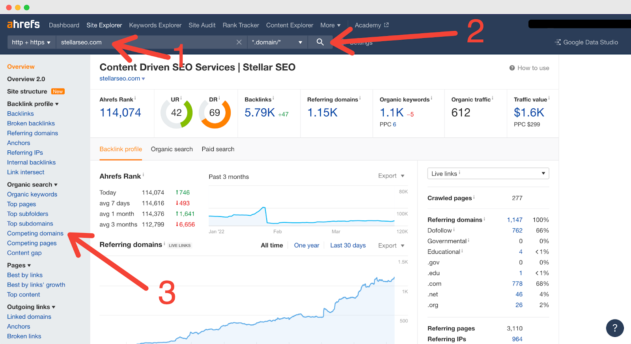Viewport: 631px width, 344px height.
Task: Click info icon next to Ahrefs Rank metric
Action: pos(135,98)
